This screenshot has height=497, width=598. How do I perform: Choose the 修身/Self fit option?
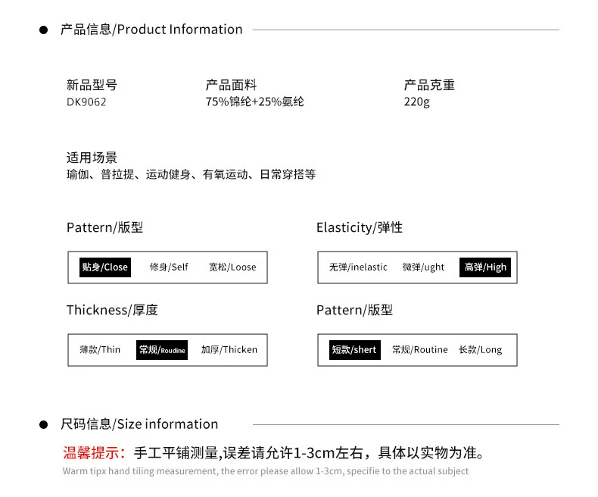(x=169, y=267)
